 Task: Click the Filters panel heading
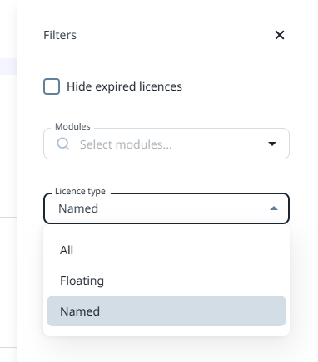pos(60,35)
